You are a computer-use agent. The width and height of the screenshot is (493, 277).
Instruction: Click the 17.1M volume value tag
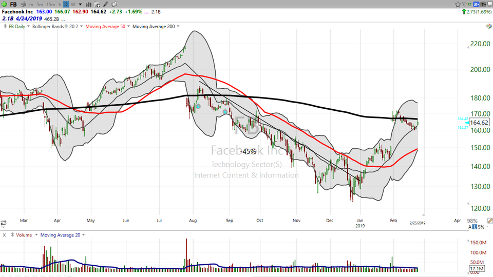[x=477, y=268]
